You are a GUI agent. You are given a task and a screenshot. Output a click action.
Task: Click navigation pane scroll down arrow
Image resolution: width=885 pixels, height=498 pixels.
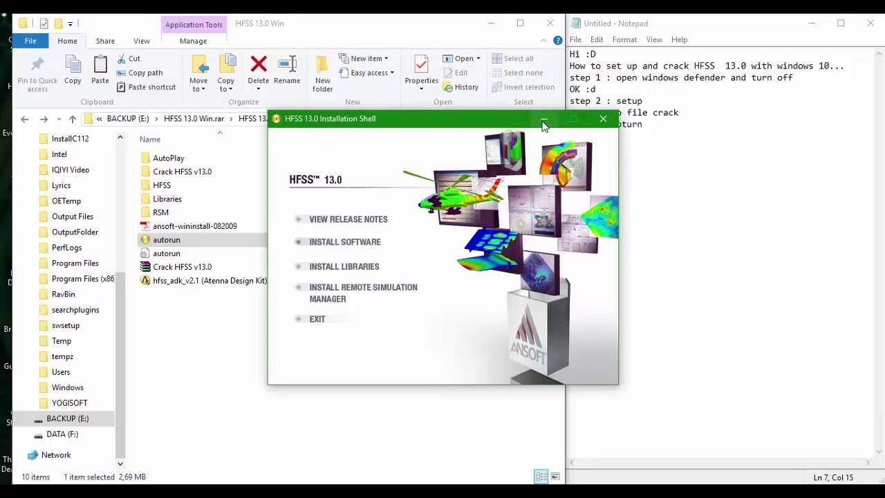(120, 463)
